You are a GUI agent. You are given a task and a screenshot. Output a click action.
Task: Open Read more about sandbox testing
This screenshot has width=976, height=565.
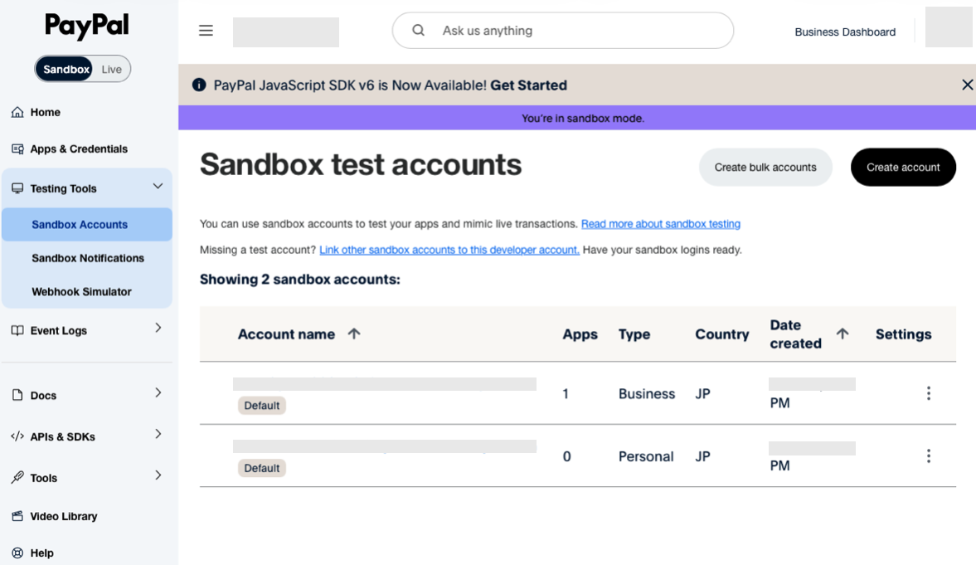point(660,224)
